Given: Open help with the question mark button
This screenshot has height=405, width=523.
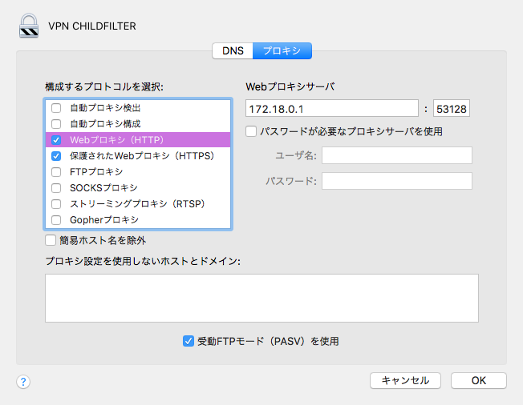Looking at the screenshot, I should click(23, 381).
